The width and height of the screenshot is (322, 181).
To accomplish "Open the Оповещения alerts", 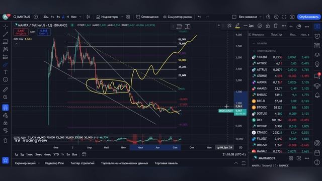I will point(147,17).
